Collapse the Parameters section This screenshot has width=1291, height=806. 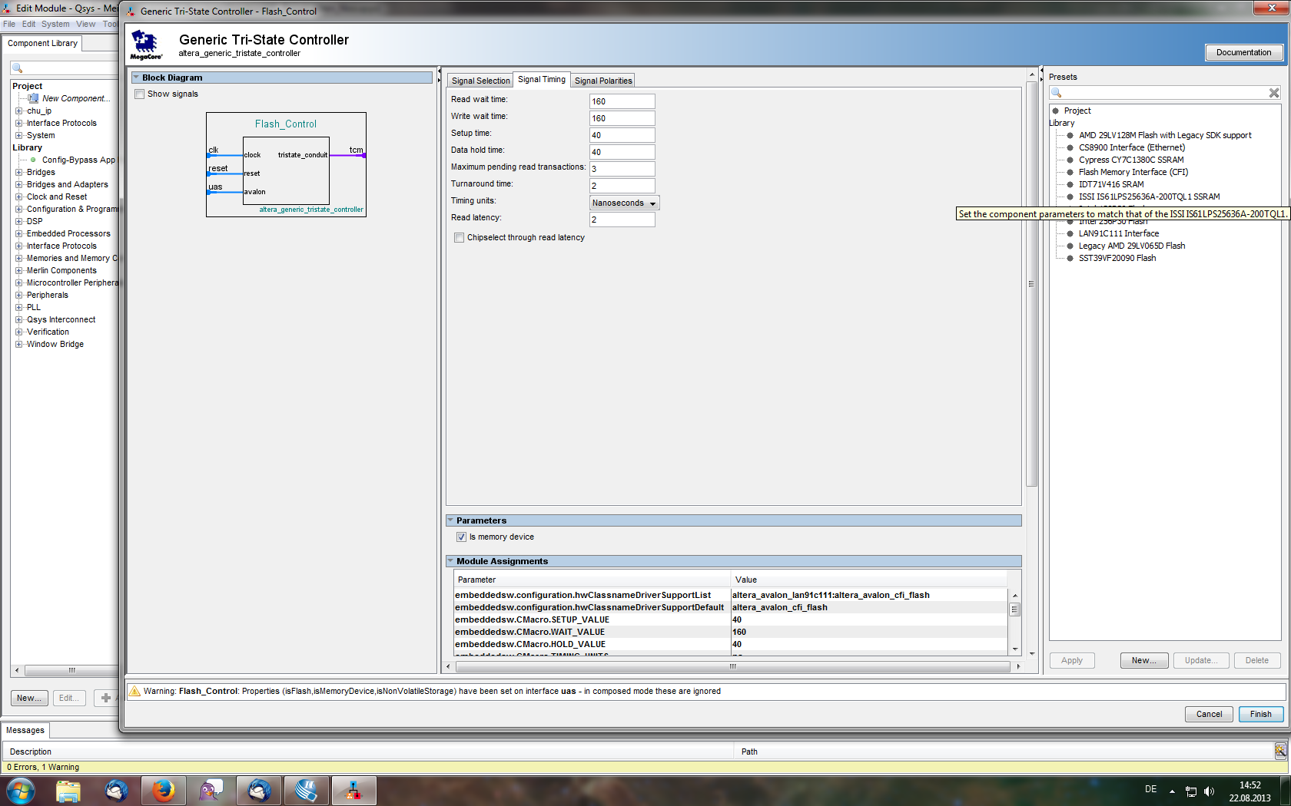click(450, 520)
